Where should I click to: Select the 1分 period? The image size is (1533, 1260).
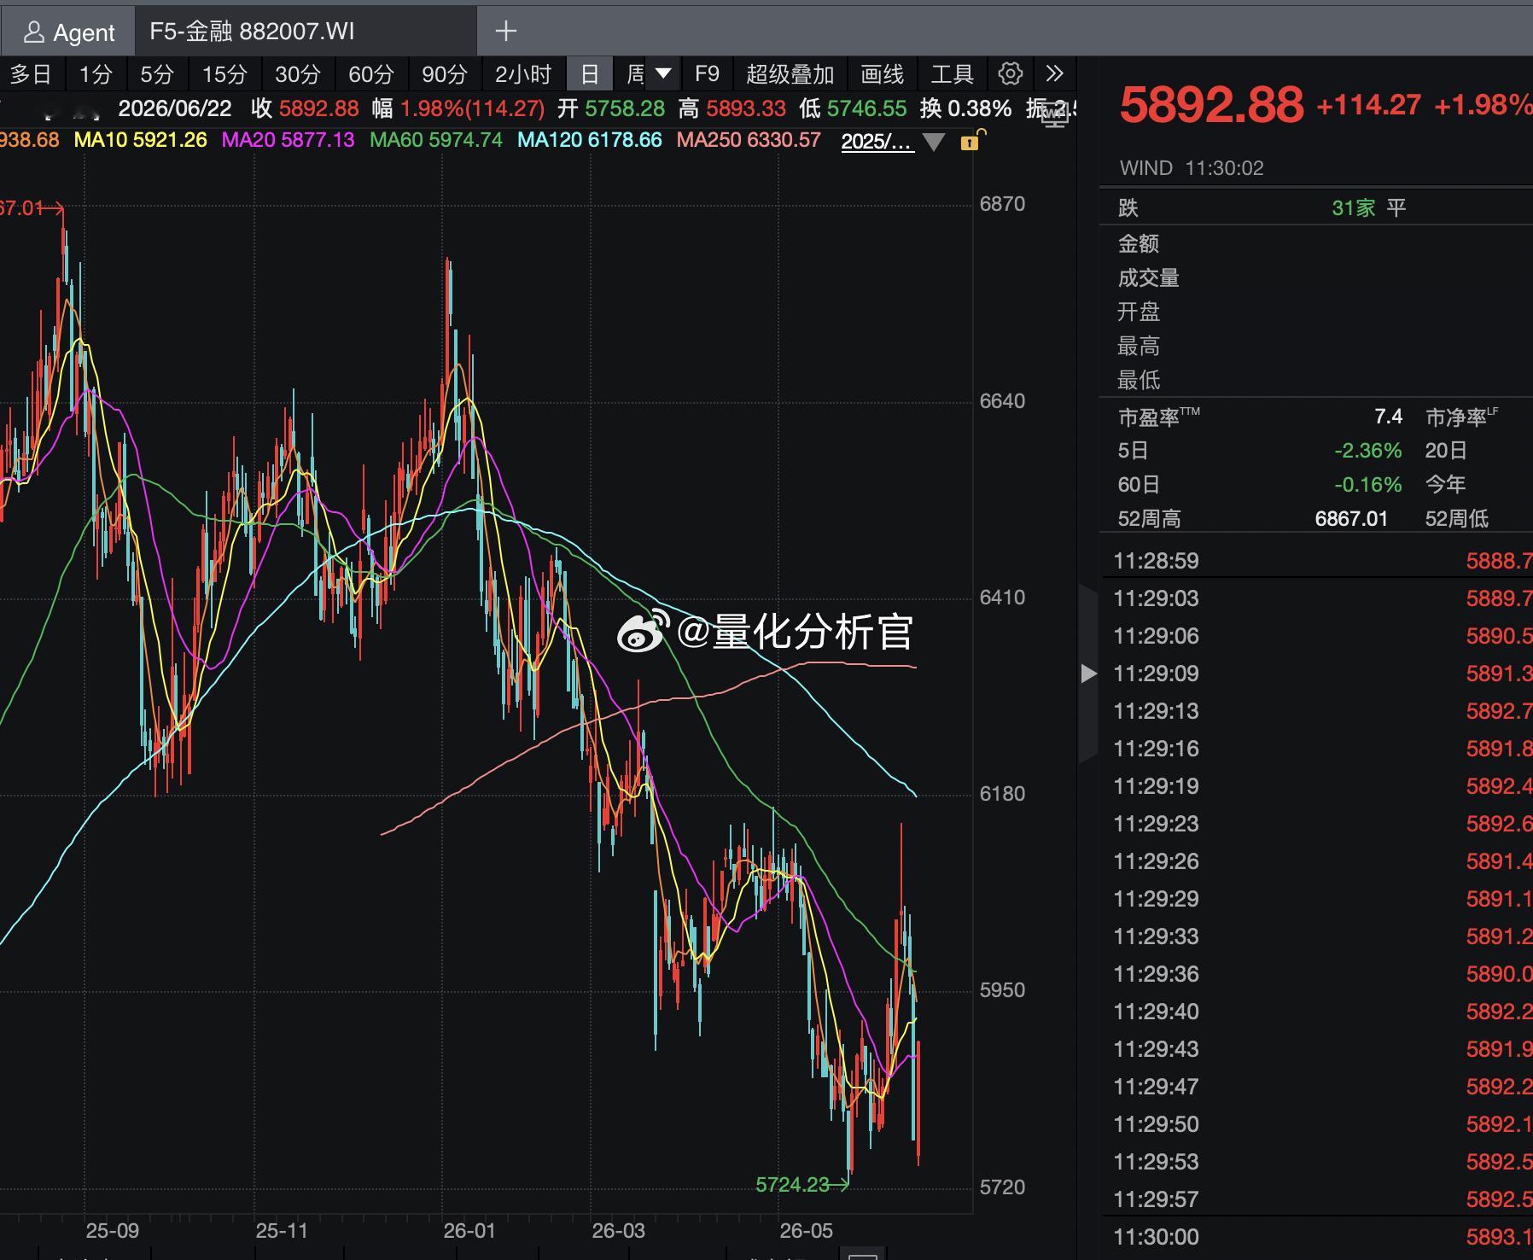click(x=96, y=74)
